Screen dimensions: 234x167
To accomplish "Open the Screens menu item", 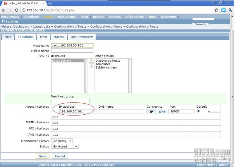I will [x=115, y=17].
